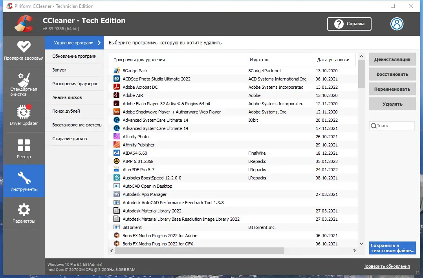Click the Переименовать button
The width and height of the screenshot is (423, 278).
tap(392, 89)
